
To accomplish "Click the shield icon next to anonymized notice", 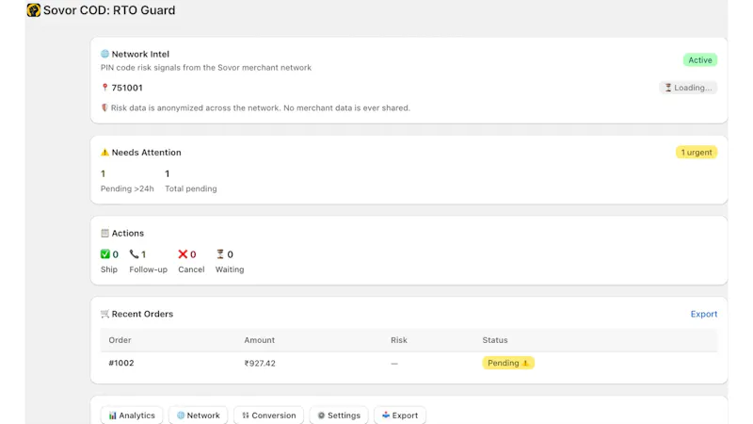I will (x=104, y=107).
